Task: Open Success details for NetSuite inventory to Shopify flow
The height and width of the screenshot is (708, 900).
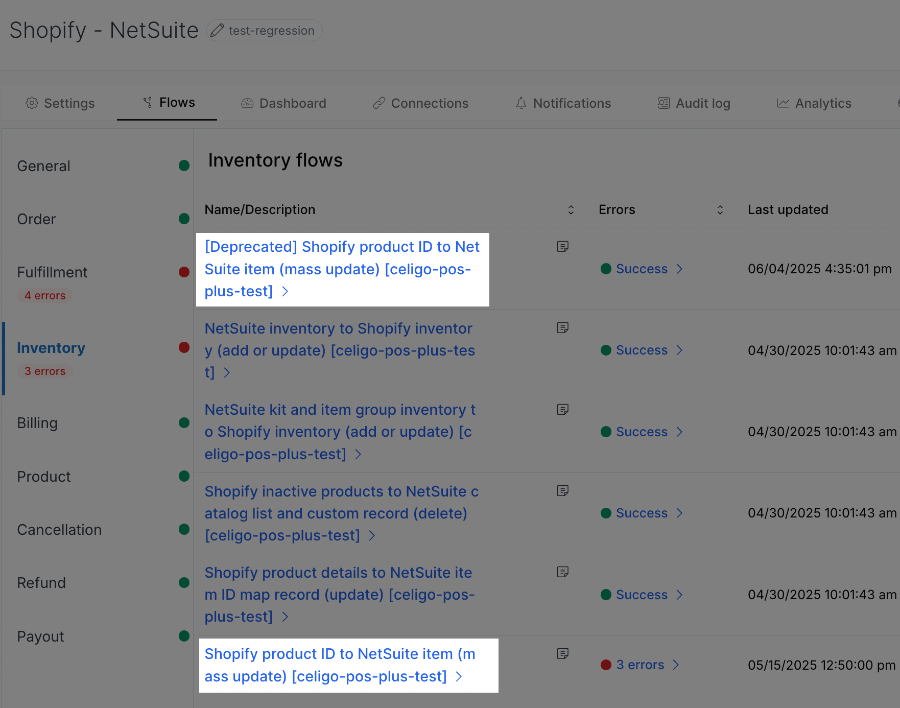Action: click(642, 350)
